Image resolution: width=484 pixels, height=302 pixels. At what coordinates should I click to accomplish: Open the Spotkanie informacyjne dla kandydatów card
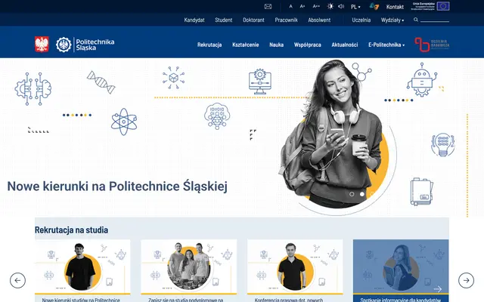pyautogui.click(x=401, y=270)
